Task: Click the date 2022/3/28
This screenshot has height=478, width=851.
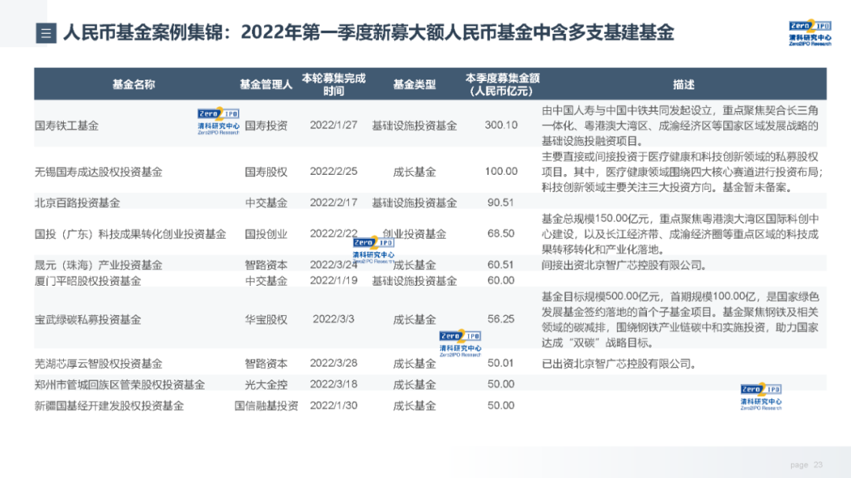Action: [334, 363]
